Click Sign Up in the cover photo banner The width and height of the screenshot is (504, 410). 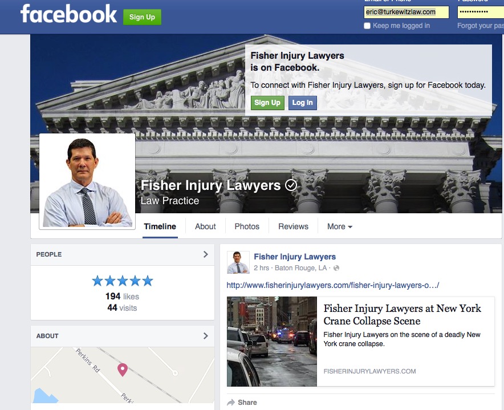pos(267,103)
